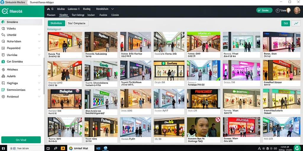The image size is (303, 151).
Task: Open Can Stonidas green sidebar icon
Action: pyautogui.click(x=3, y=62)
